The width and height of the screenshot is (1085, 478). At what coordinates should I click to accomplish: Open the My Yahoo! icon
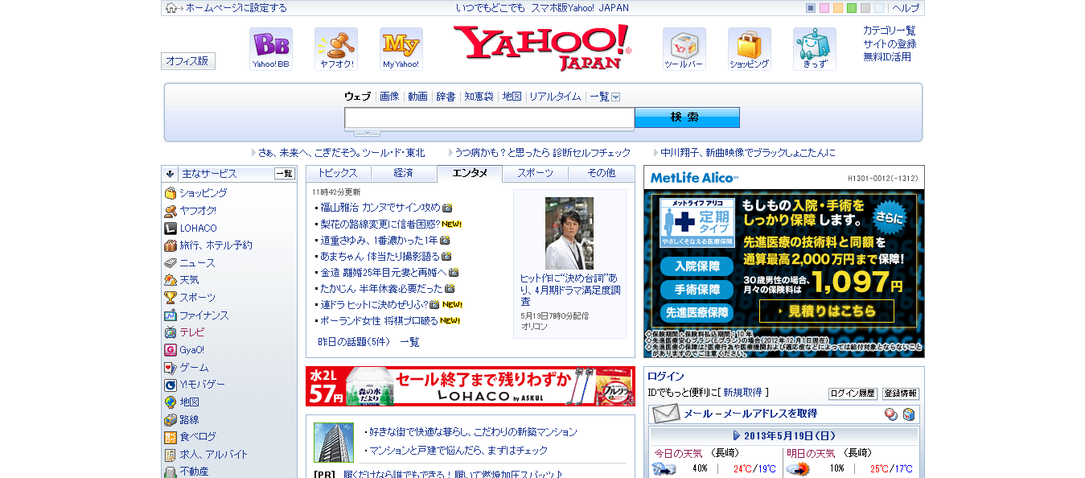(401, 49)
